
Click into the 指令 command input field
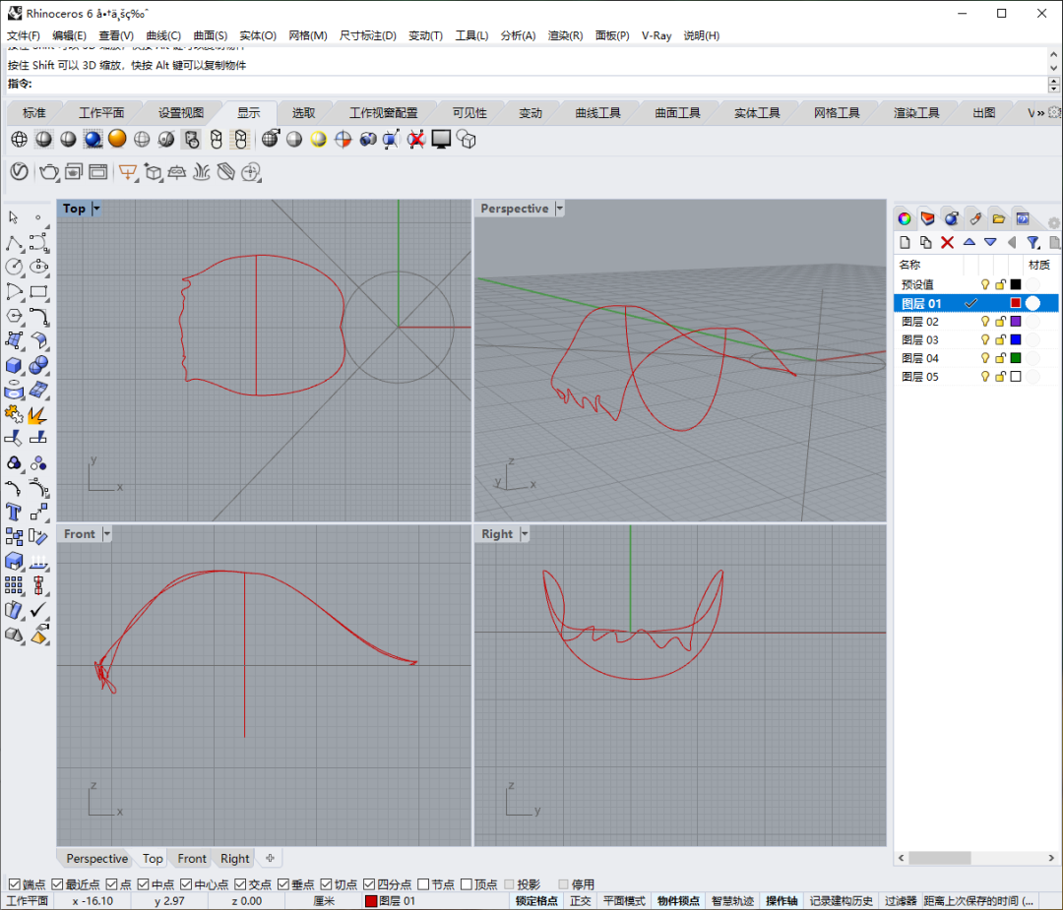tap(539, 84)
